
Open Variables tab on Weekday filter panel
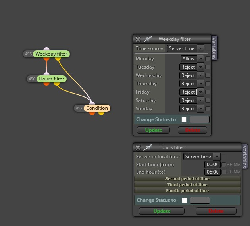click(214, 48)
